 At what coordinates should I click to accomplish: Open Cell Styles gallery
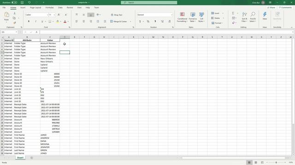coord(201,17)
